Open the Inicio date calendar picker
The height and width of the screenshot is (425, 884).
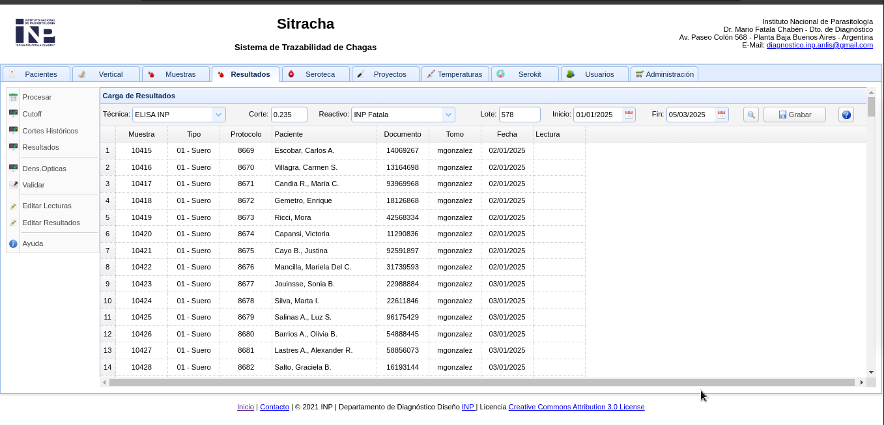tap(629, 115)
